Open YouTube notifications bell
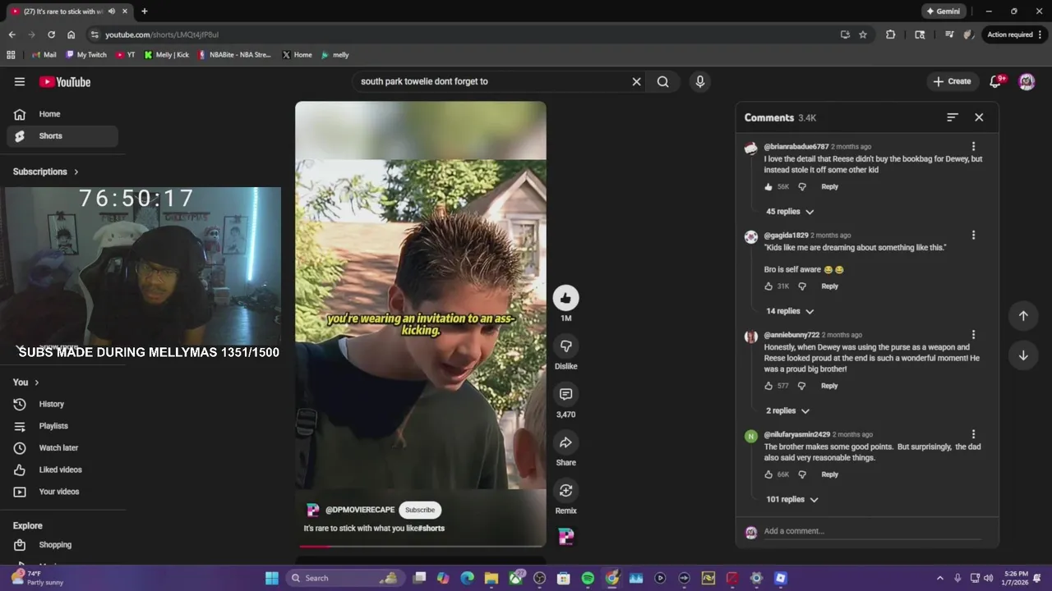 tap(996, 81)
